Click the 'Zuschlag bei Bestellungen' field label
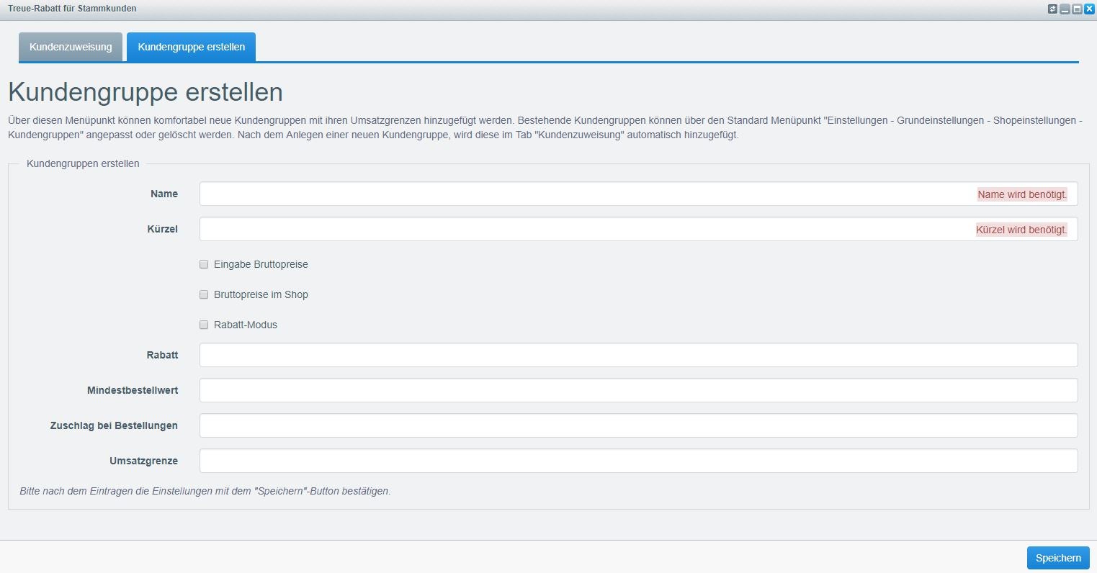1097x573 pixels. coord(114,425)
